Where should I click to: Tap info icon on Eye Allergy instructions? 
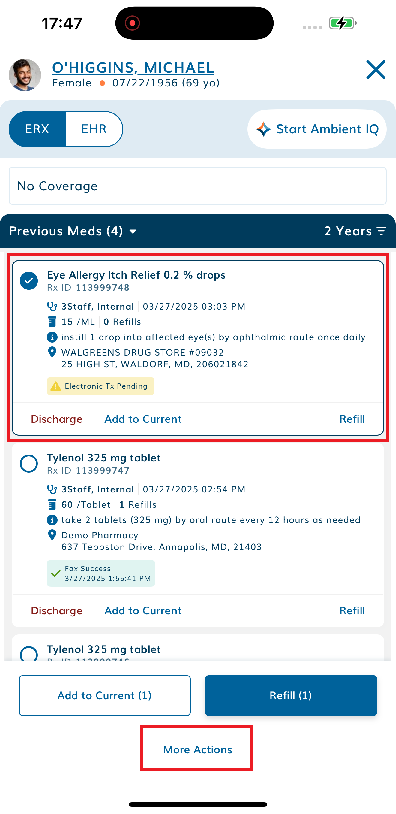coord(52,337)
